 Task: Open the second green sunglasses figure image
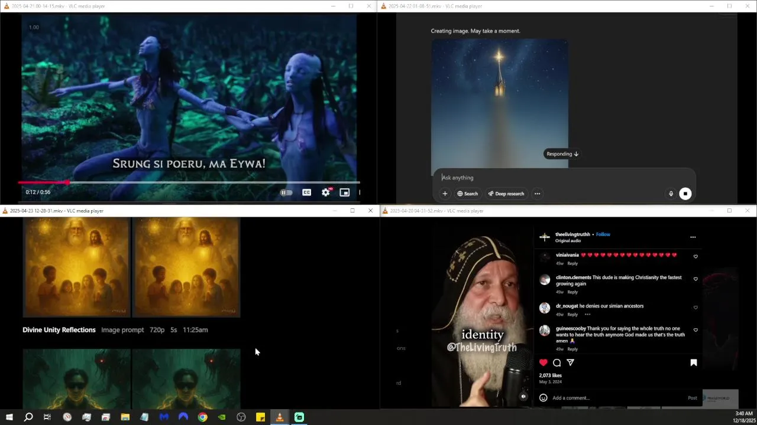[186, 378]
